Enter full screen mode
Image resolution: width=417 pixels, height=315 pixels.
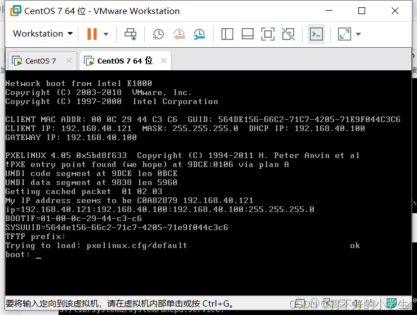tap(268, 34)
